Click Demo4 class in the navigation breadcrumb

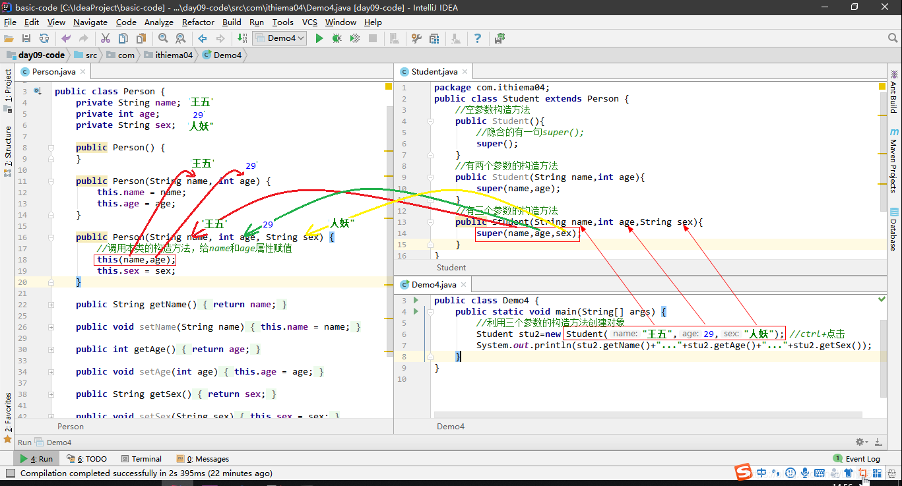tap(222, 55)
